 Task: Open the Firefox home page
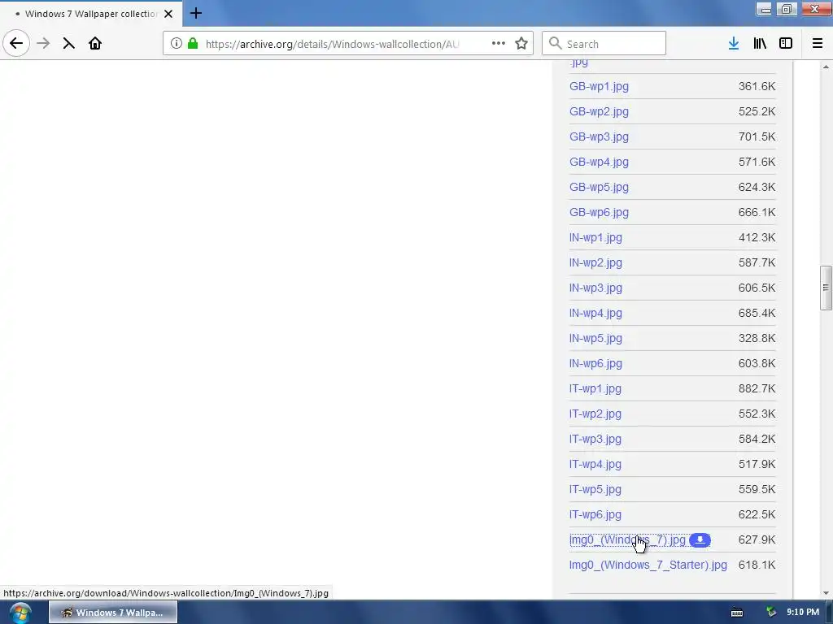click(x=94, y=44)
